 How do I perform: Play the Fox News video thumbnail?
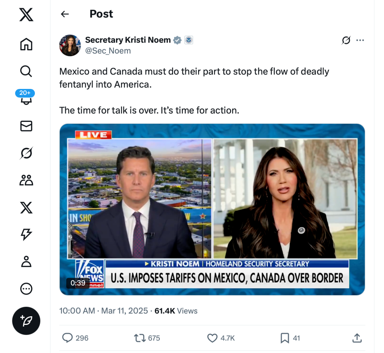(212, 209)
